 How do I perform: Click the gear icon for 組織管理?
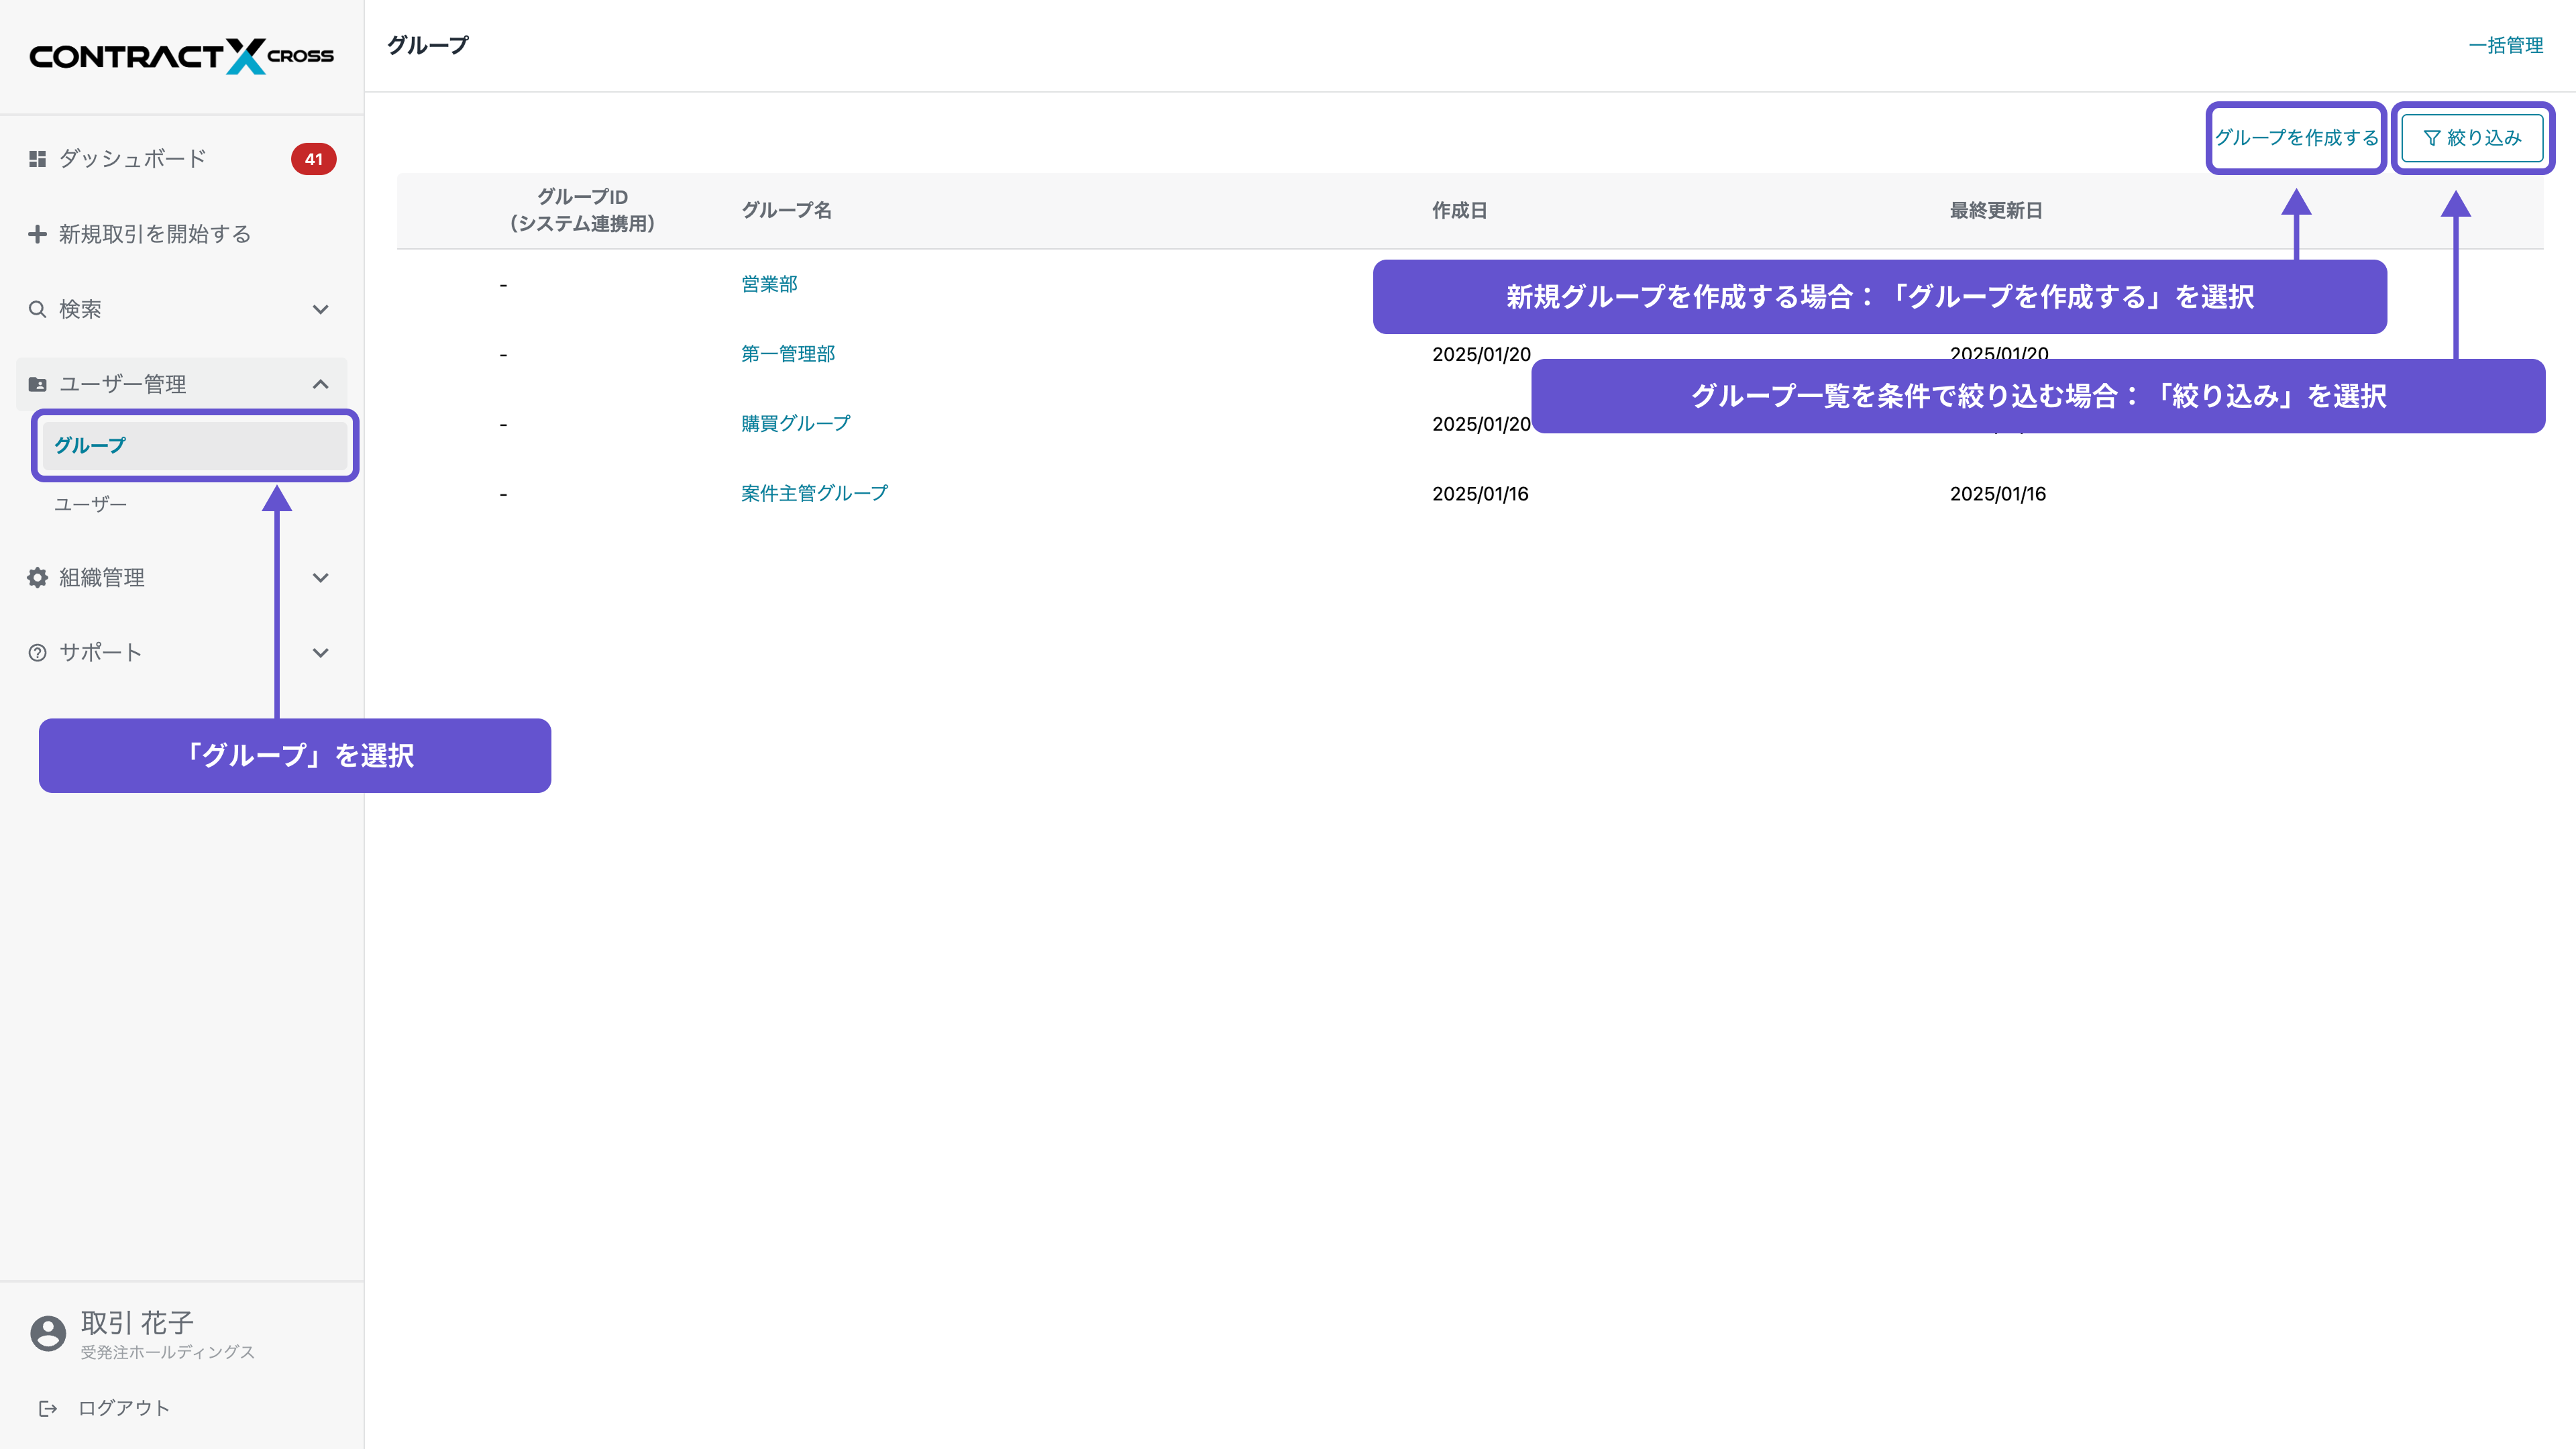click(37, 578)
